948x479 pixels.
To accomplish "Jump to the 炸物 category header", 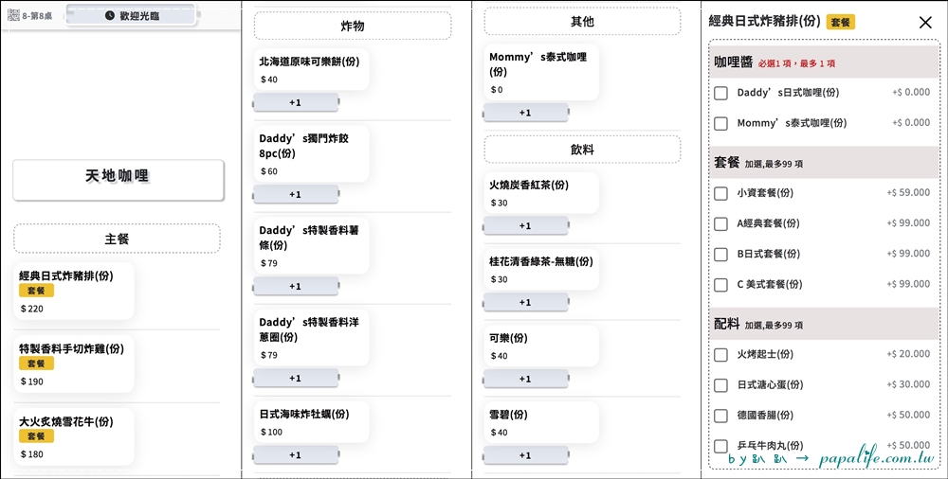I will pyautogui.click(x=353, y=26).
